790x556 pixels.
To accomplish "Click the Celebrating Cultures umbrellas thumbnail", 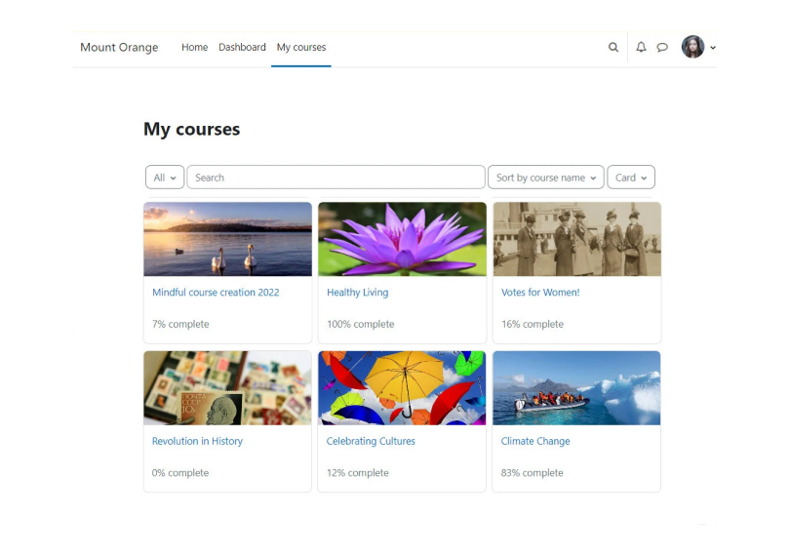I will pyautogui.click(x=402, y=388).
